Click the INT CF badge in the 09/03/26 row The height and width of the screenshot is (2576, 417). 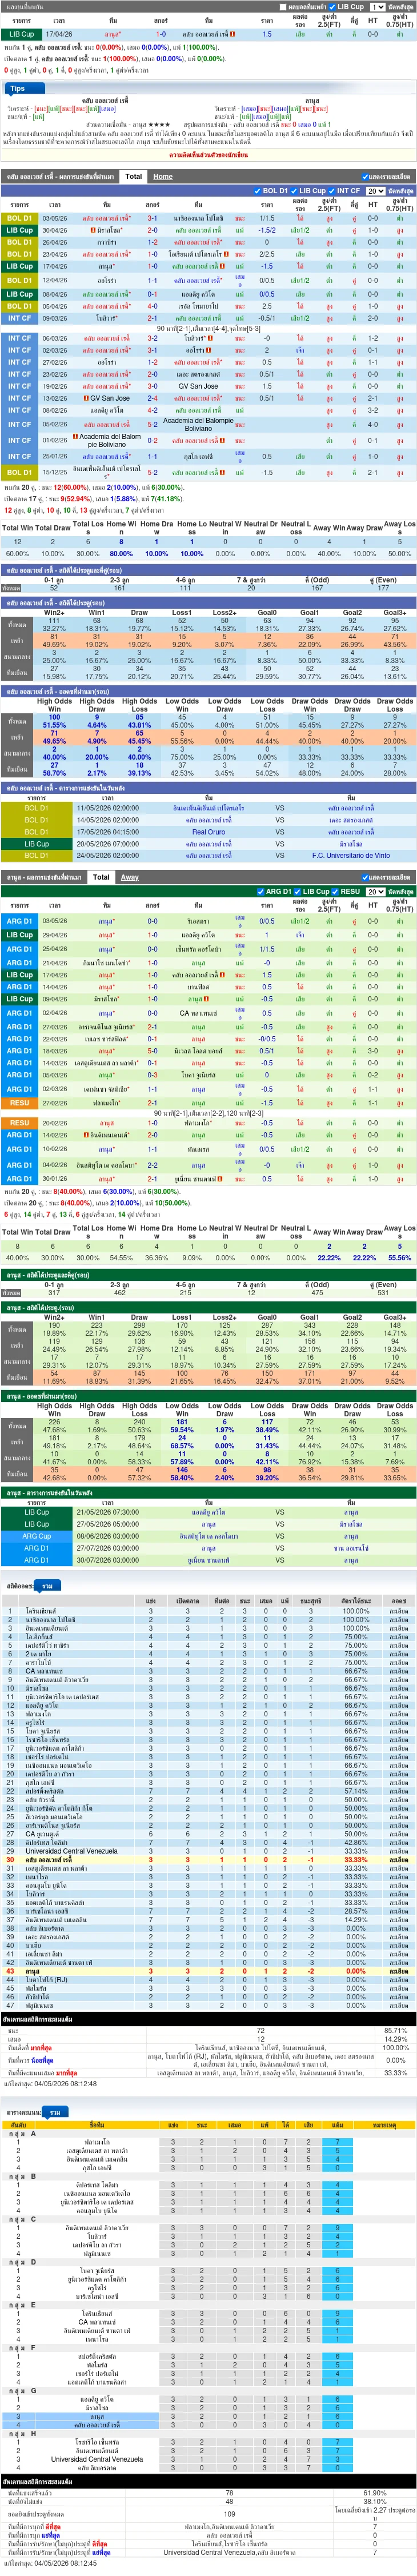pyautogui.click(x=19, y=318)
